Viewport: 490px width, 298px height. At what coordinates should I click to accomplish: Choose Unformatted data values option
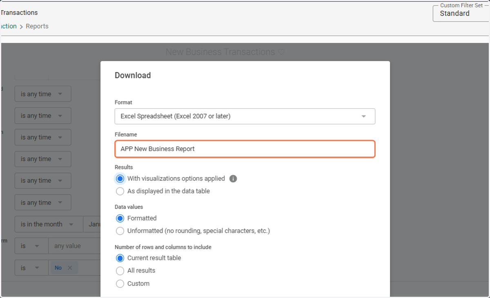click(120, 231)
